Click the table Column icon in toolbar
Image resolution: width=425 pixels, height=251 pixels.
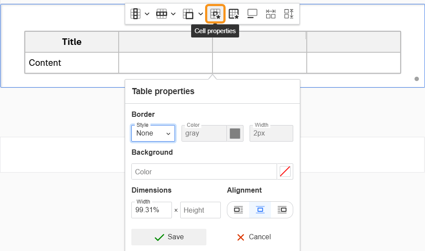[x=135, y=14]
